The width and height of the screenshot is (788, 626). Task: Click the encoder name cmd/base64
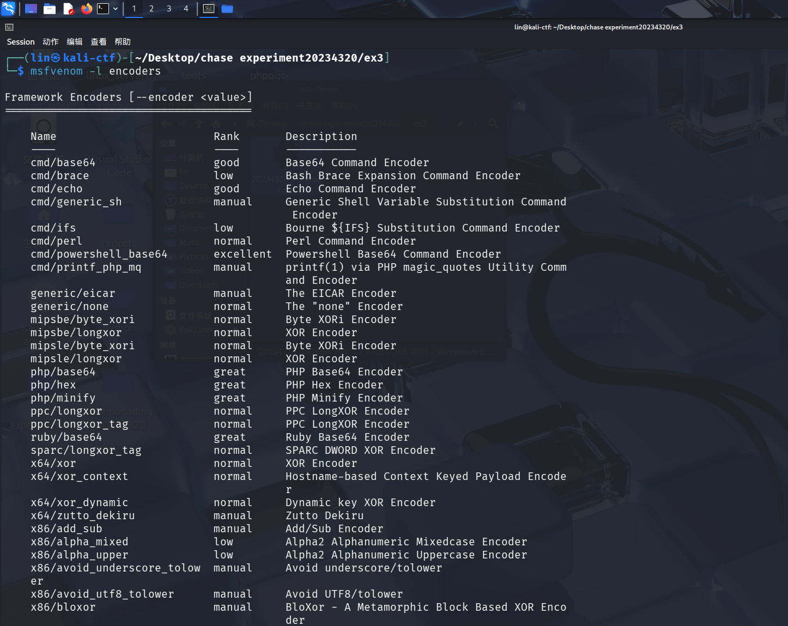tap(63, 163)
